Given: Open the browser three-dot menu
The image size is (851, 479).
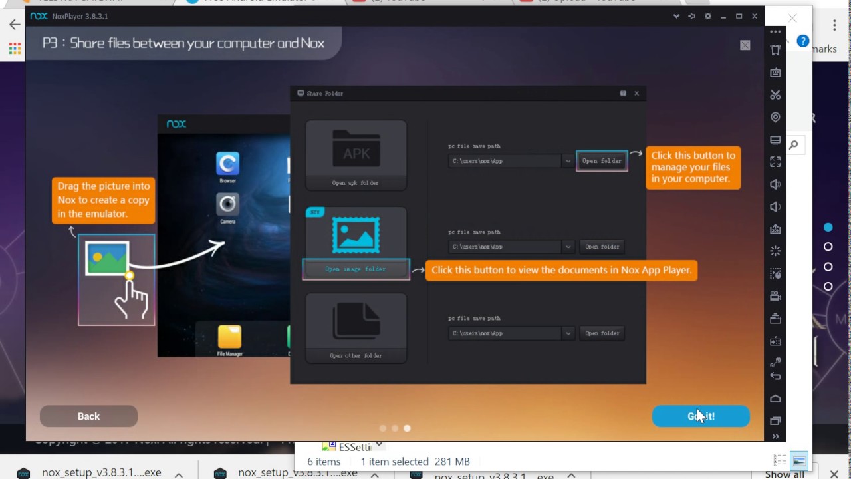Looking at the screenshot, I should (834, 25).
